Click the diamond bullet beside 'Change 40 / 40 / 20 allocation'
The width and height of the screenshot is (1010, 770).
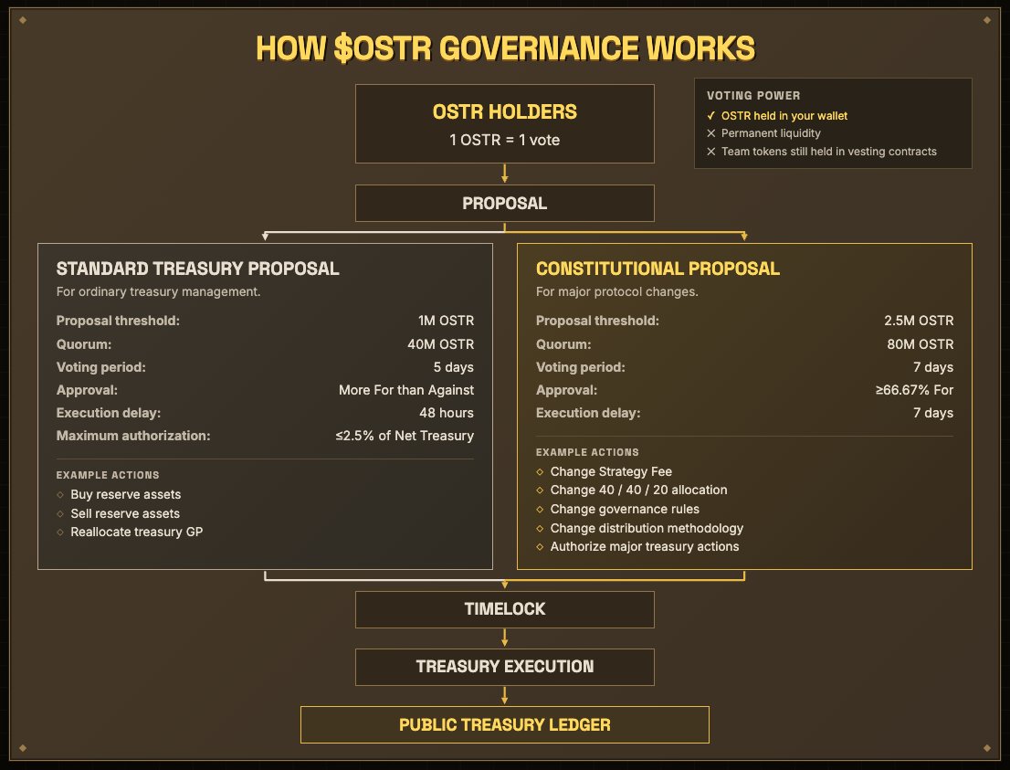click(540, 490)
